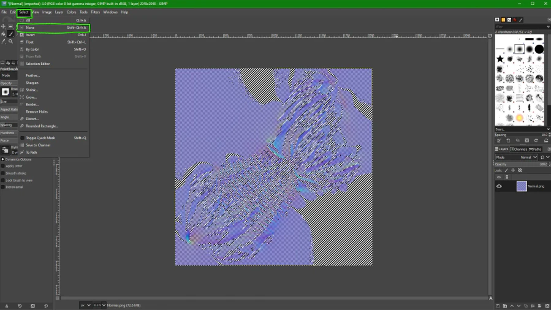Enable the Smooth stroke checkbox
The width and height of the screenshot is (551, 310).
click(x=3, y=173)
